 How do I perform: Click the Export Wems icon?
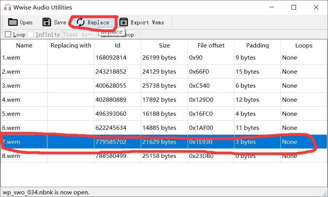(x=124, y=22)
